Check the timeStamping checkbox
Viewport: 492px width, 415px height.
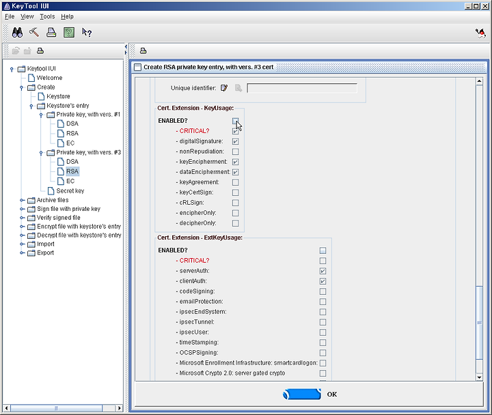[323, 343]
